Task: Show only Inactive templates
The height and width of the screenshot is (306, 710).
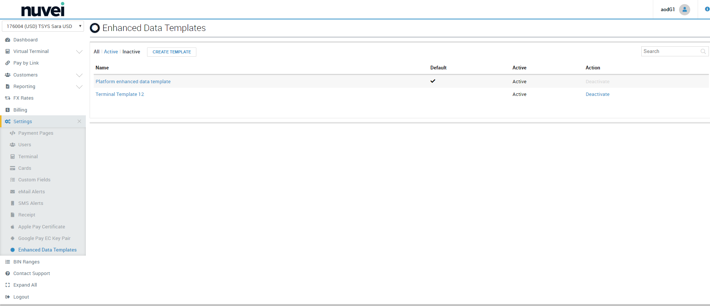Action: (x=131, y=52)
